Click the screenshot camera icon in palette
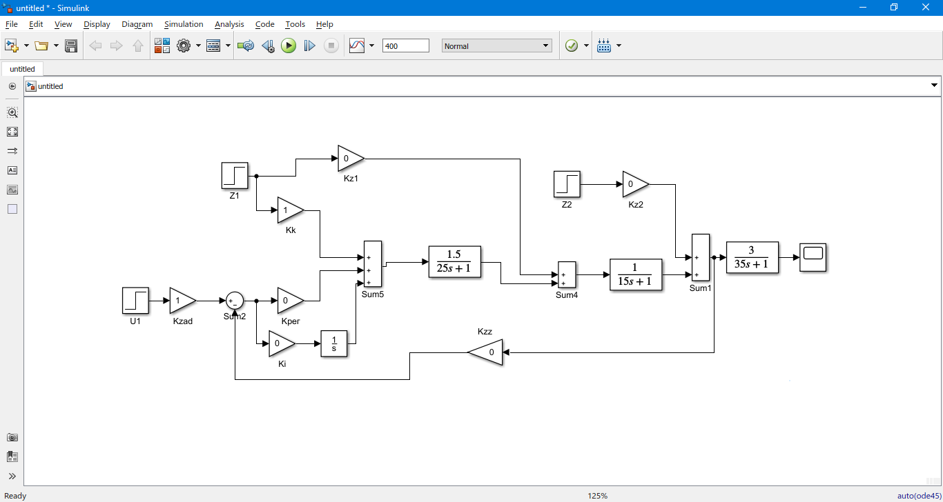 pos(12,437)
